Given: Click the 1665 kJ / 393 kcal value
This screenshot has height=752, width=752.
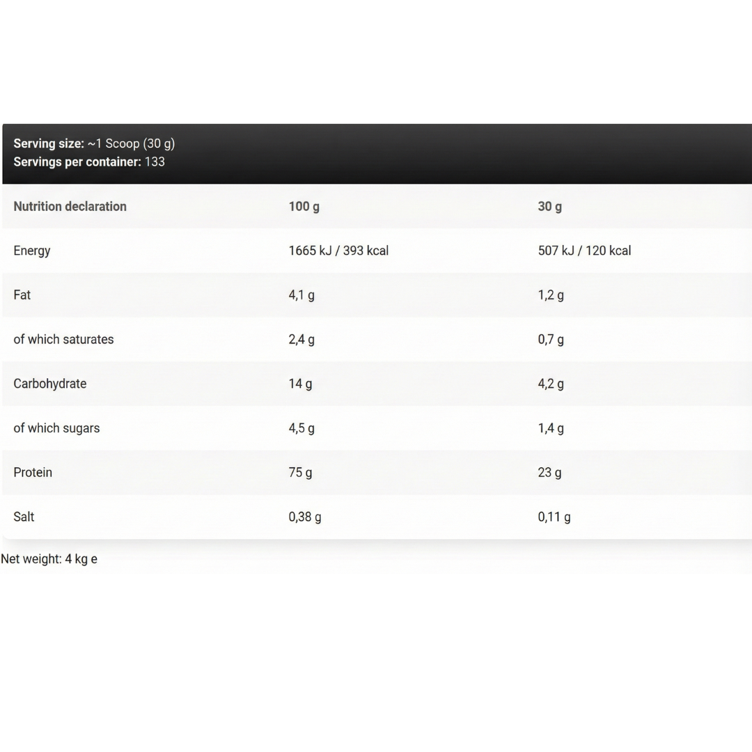Looking at the screenshot, I should tap(338, 251).
